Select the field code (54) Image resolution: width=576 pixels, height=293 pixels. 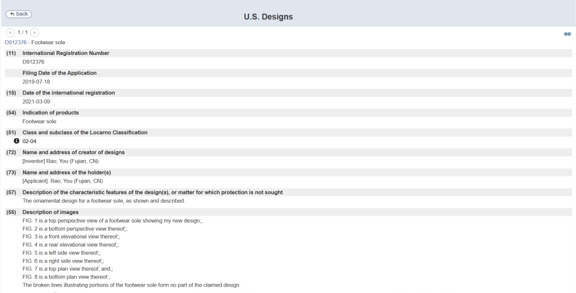click(11, 113)
